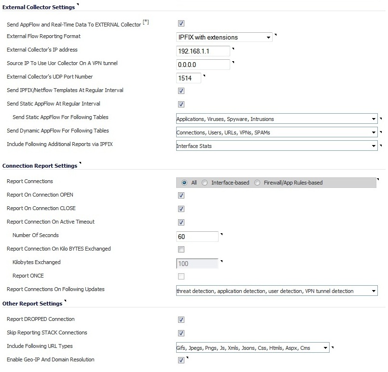Click the External Collector's IP address field

point(203,51)
